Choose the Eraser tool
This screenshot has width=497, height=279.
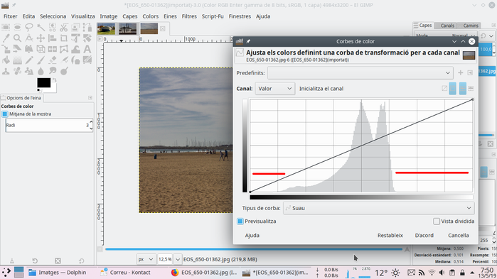[x=53, y=60]
